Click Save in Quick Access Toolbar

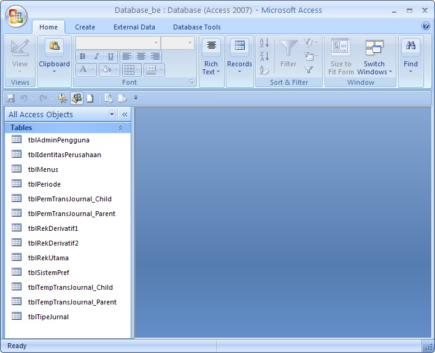[10, 98]
